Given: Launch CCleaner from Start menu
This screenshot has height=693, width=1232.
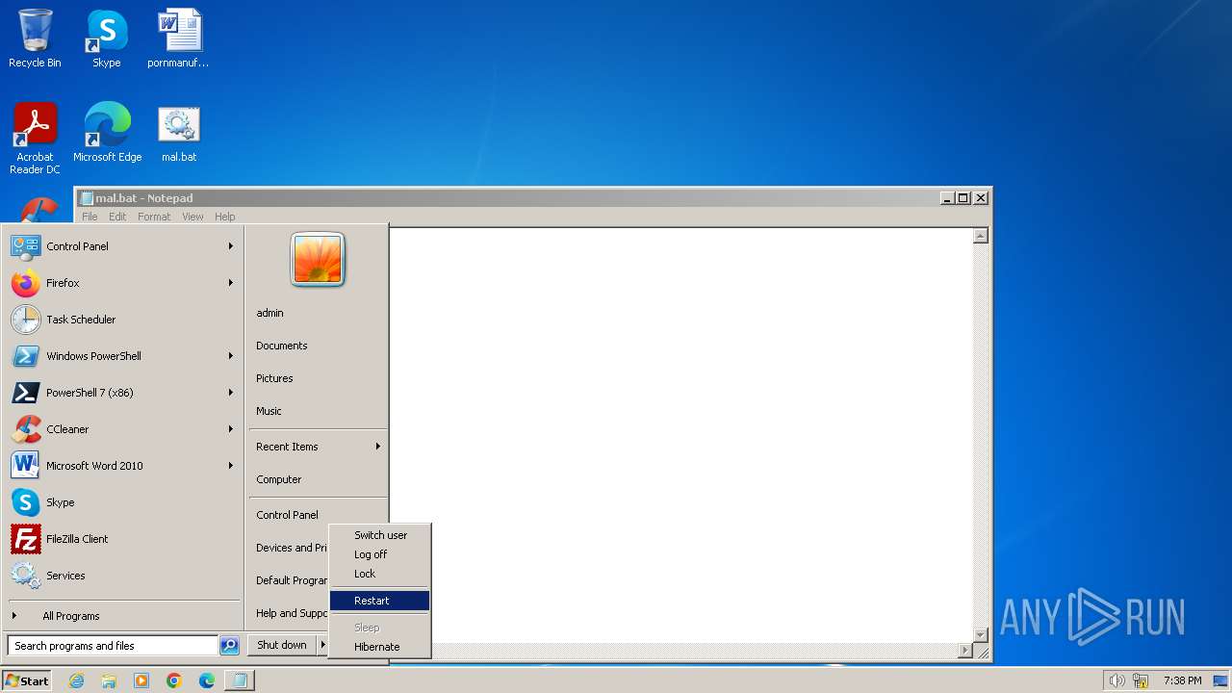Looking at the screenshot, I should 123,429.
